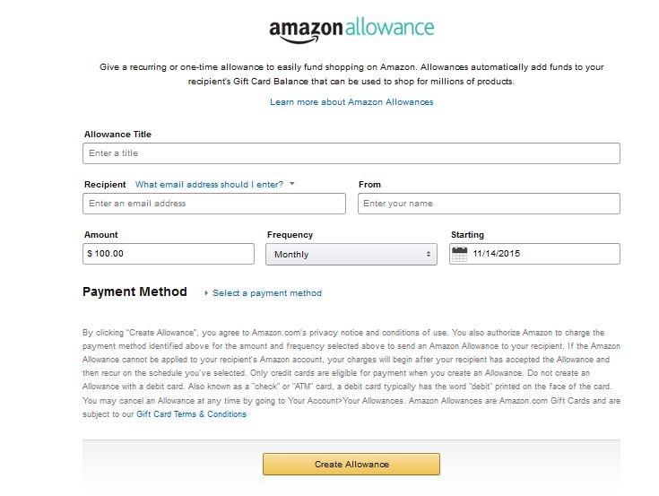Screen dimensions: 659x496
Task: Click the Recipient email address field
Action: click(214, 204)
